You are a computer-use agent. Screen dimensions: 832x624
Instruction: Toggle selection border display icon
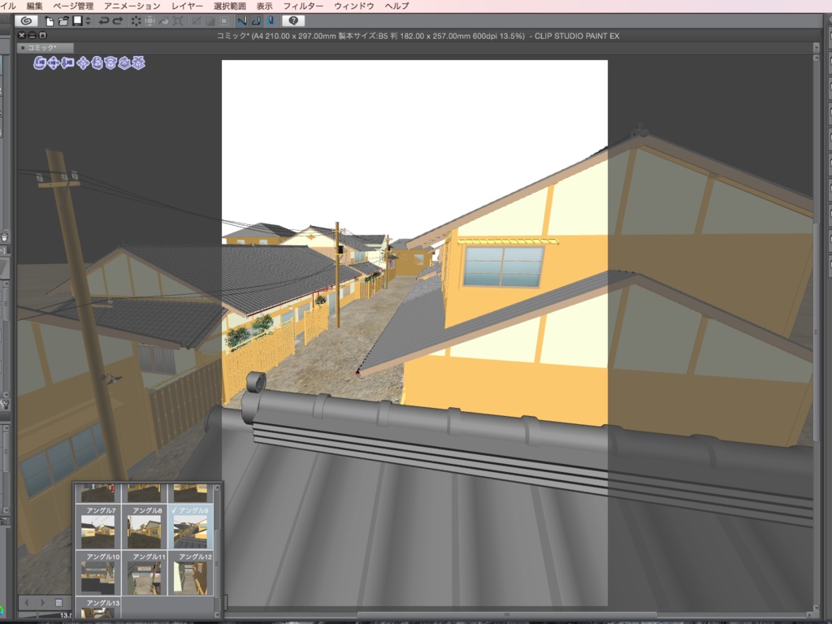(224, 21)
